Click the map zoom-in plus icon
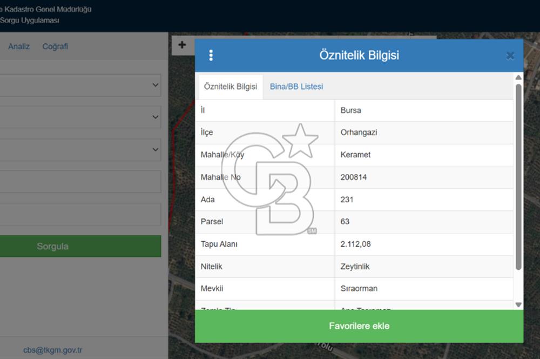This screenshot has width=540, height=359. (182, 45)
